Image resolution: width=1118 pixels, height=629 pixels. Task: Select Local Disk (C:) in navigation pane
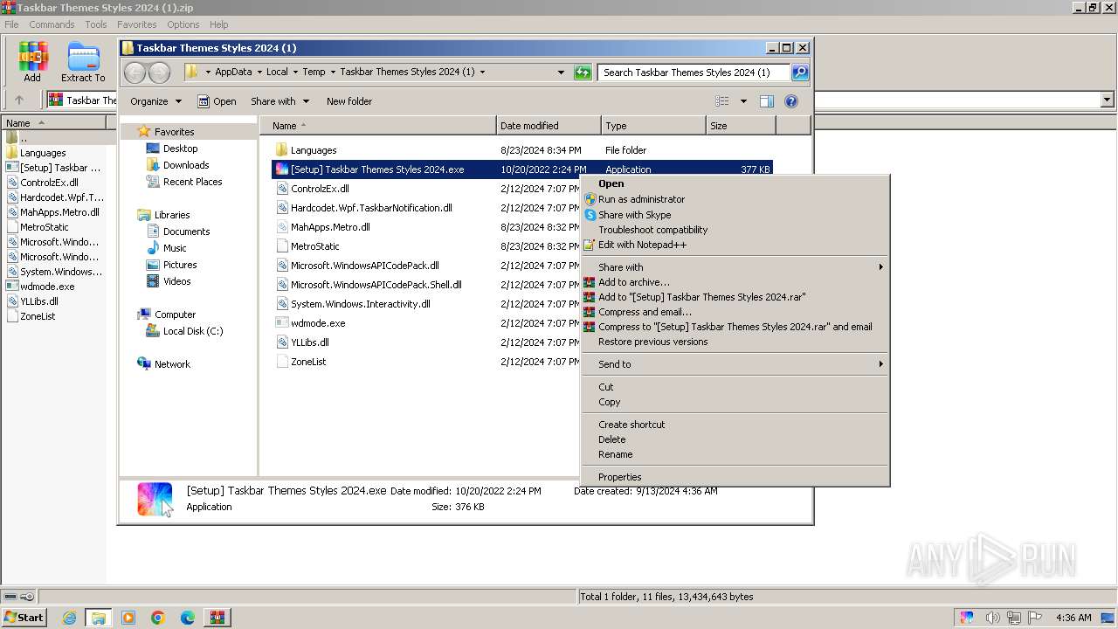[x=184, y=331]
